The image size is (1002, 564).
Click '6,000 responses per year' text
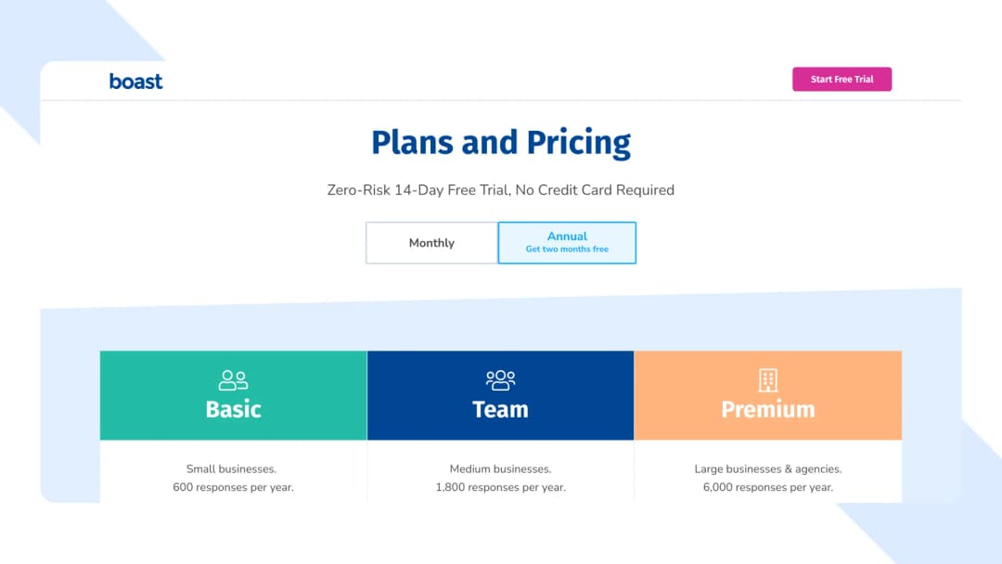pyautogui.click(x=767, y=487)
